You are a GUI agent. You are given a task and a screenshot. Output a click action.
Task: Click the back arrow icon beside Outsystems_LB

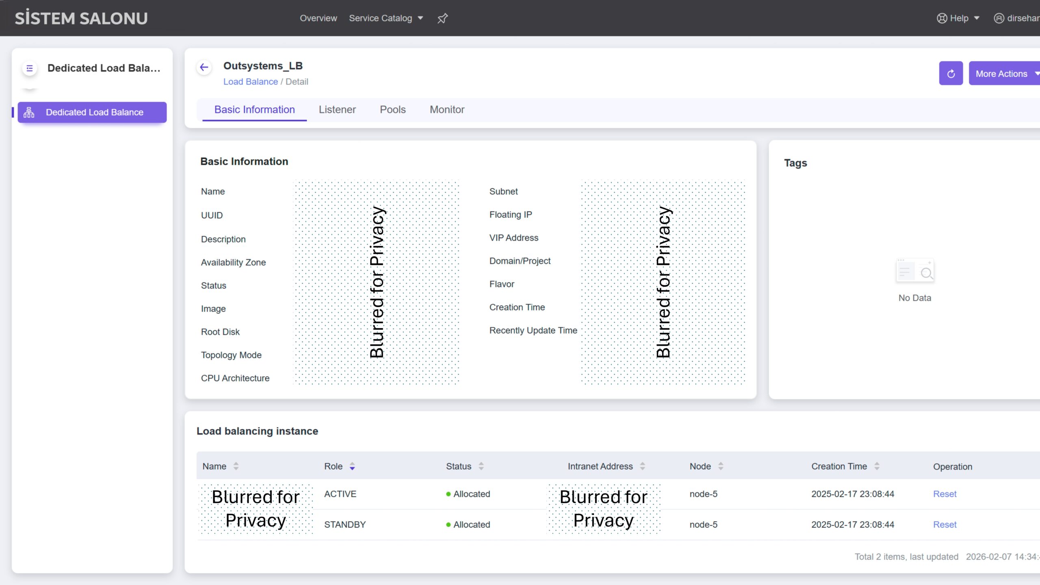tap(204, 67)
